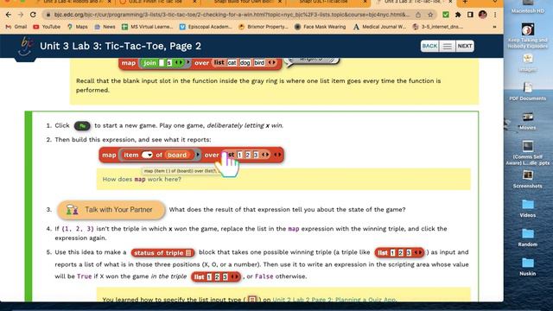Switch to the Snap! Build Your Own Blocks tab
The height and width of the screenshot is (311, 553).
(x=244, y=2)
